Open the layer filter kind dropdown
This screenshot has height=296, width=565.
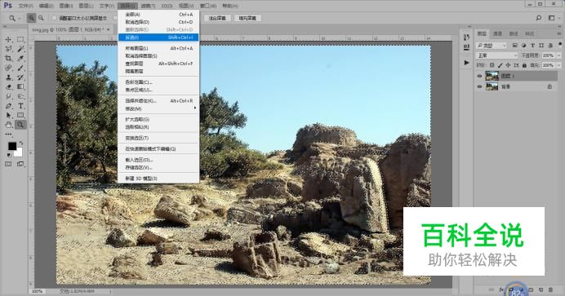pos(492,46)
